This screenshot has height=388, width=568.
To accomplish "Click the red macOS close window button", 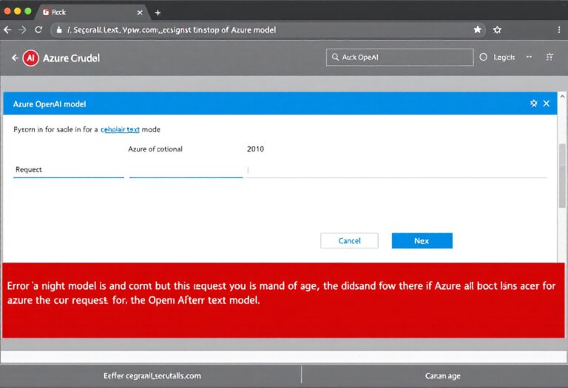I will pyautogui.click(x=7, y=11).
